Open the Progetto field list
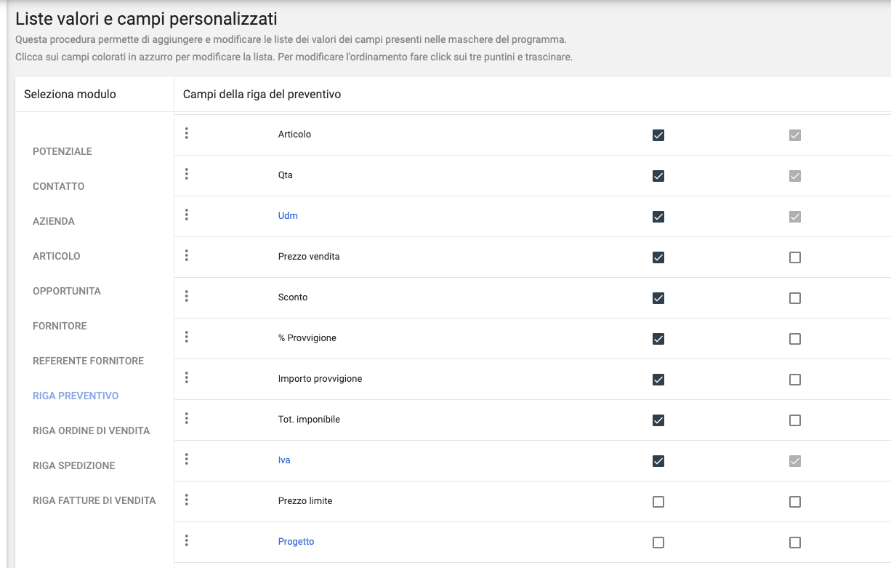This screenshot has height=568, width=891. coord(296,542)
